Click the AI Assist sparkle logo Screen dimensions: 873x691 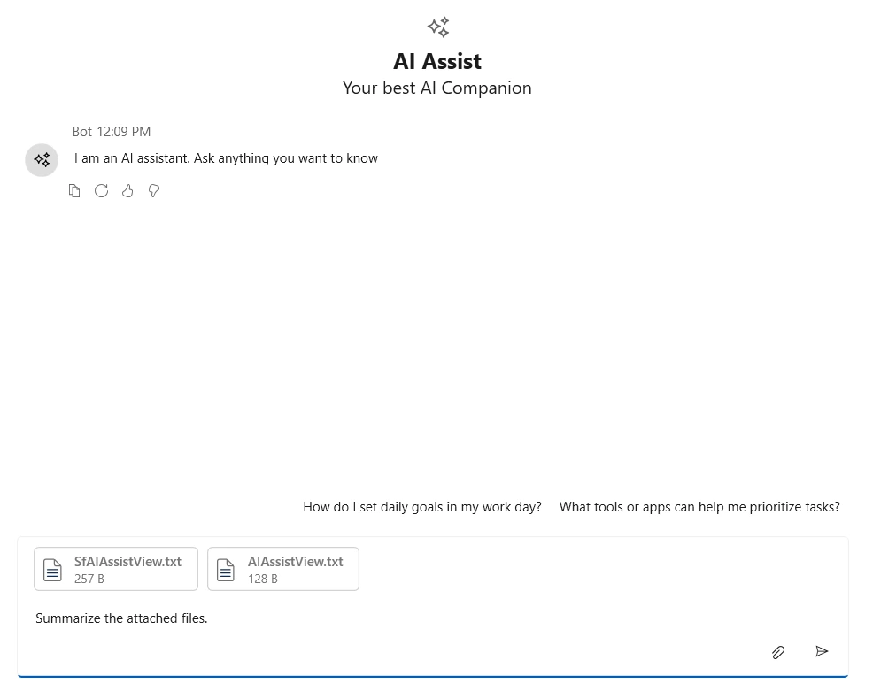(x=436, y=27)
